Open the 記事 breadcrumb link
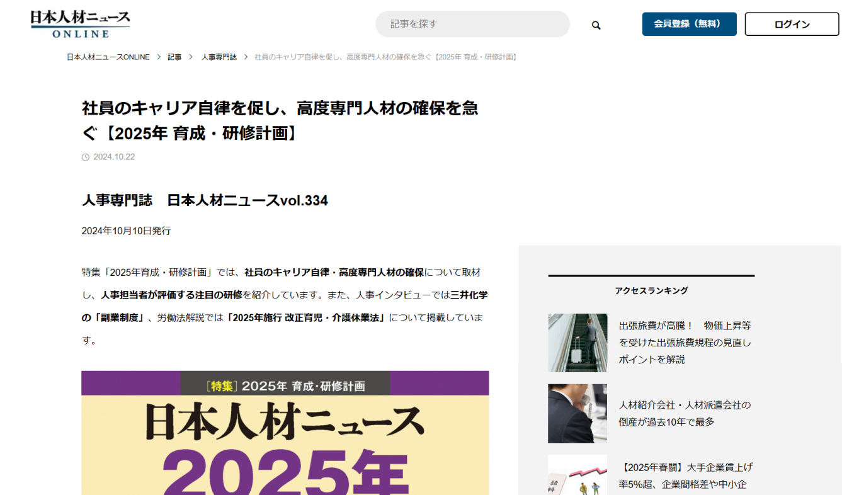The image size is (842, 495). click(174, 57)
